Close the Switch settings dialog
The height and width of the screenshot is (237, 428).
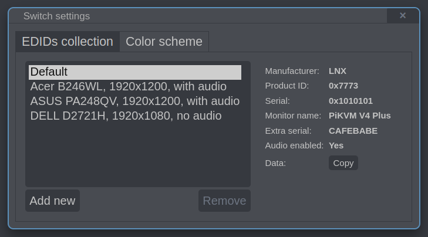pos(403,16)
